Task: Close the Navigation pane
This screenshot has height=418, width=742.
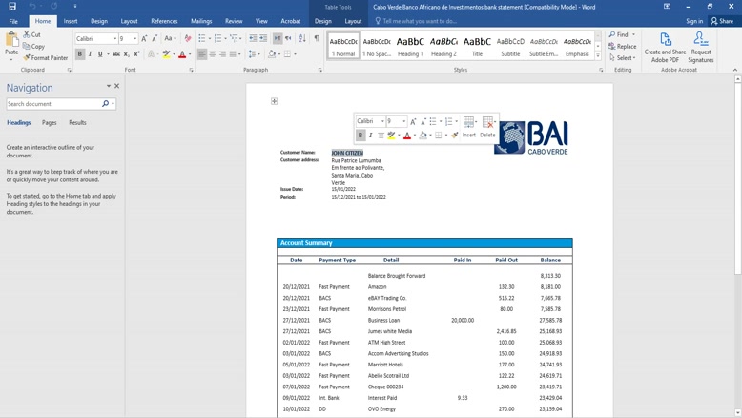Action: [x=117, y=86]
